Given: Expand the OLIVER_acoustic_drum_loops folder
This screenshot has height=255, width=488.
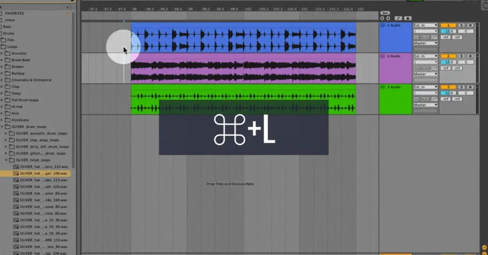Looking at the screenshot, I should pos(6,133).
